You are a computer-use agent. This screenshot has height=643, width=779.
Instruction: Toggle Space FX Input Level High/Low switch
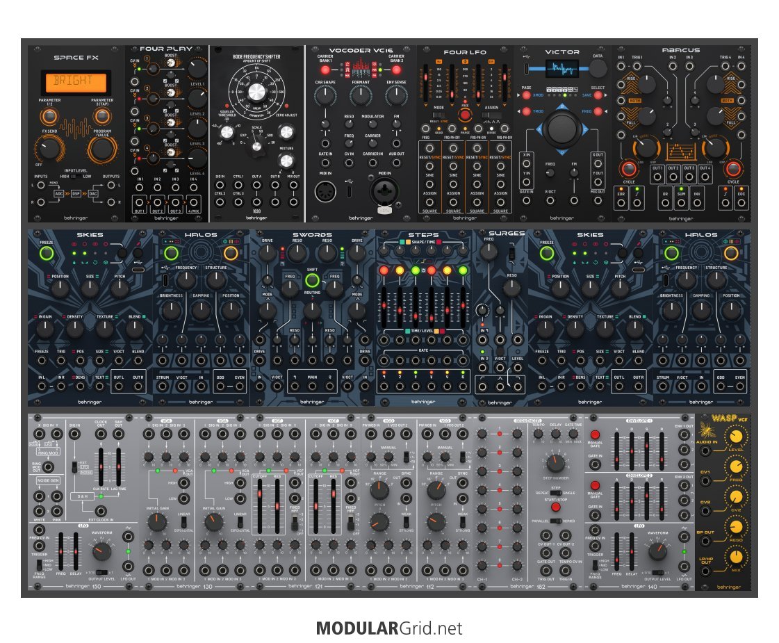tap(75, 177)
